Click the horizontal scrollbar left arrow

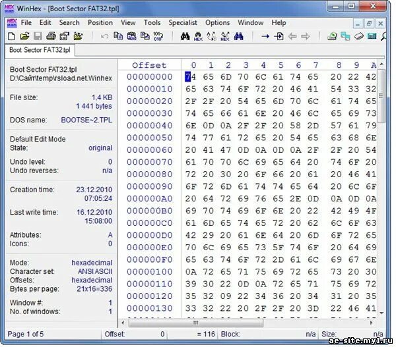(123, 323)
